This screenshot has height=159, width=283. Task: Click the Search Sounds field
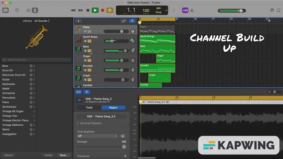[36, 60]
